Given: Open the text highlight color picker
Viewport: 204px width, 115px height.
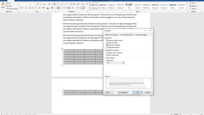Looking at the screenshot, I should point(45,8).
